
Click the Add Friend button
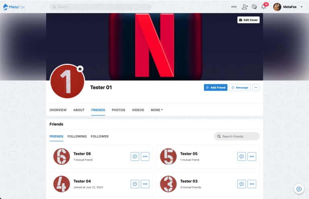[x=216, y=87]
